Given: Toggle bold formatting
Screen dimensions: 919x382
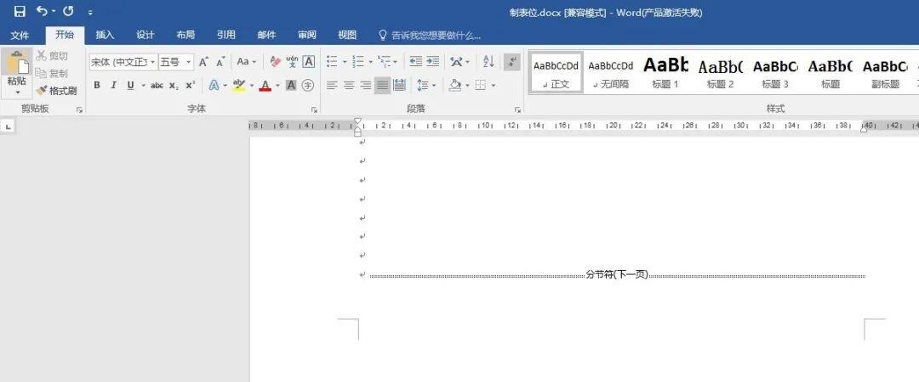Looking at the screenshot, I should [97, 86].
